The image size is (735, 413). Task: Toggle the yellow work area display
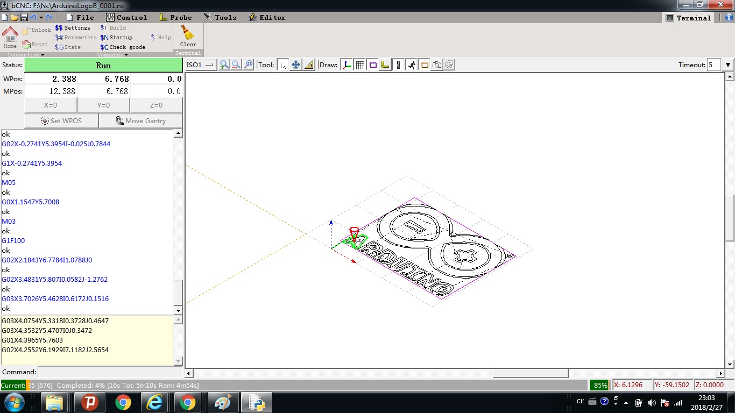coord(425,65)
